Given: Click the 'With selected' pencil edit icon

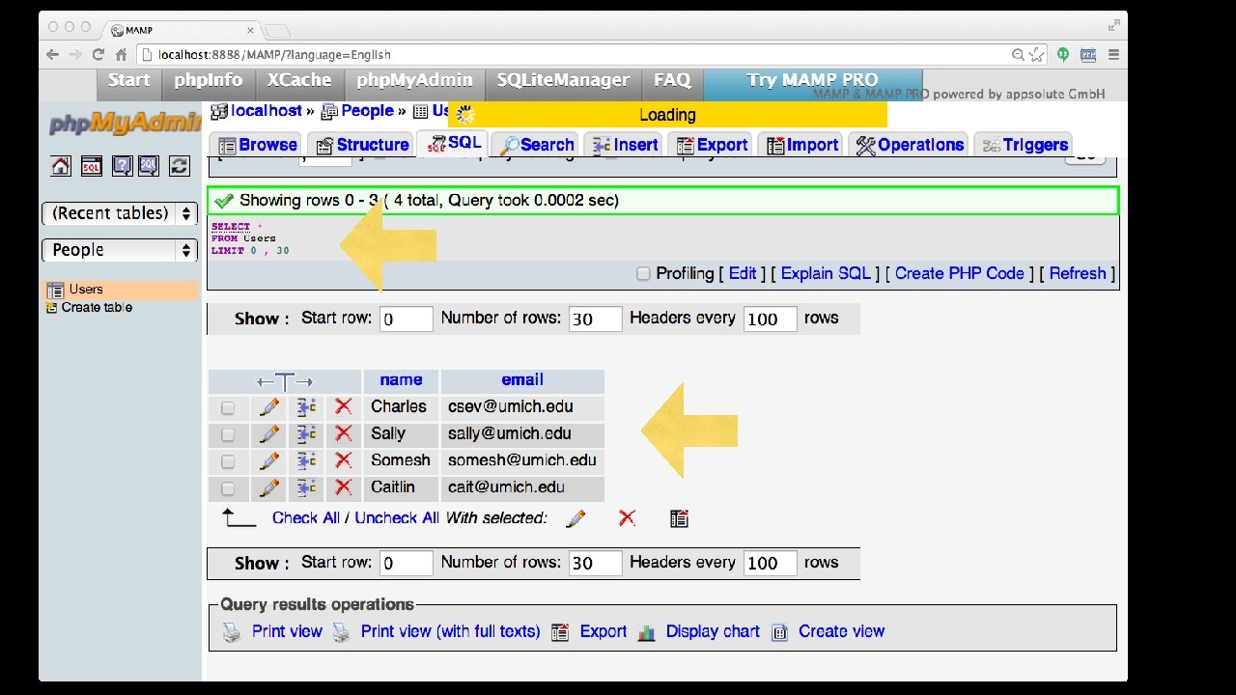Looking at the screenshot, I should pos(576,518).
